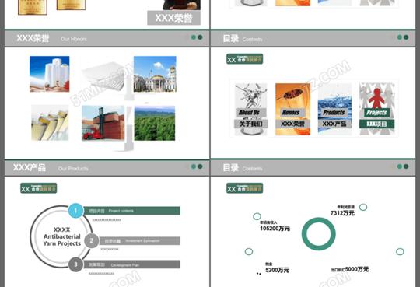Select the domed building blue sky photo
The height and width of the screenshot is (287, 420).
[155, 74]
